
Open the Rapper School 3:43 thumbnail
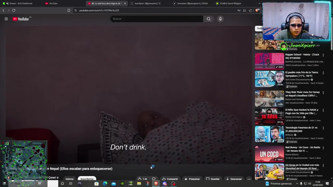pos(269,61)
